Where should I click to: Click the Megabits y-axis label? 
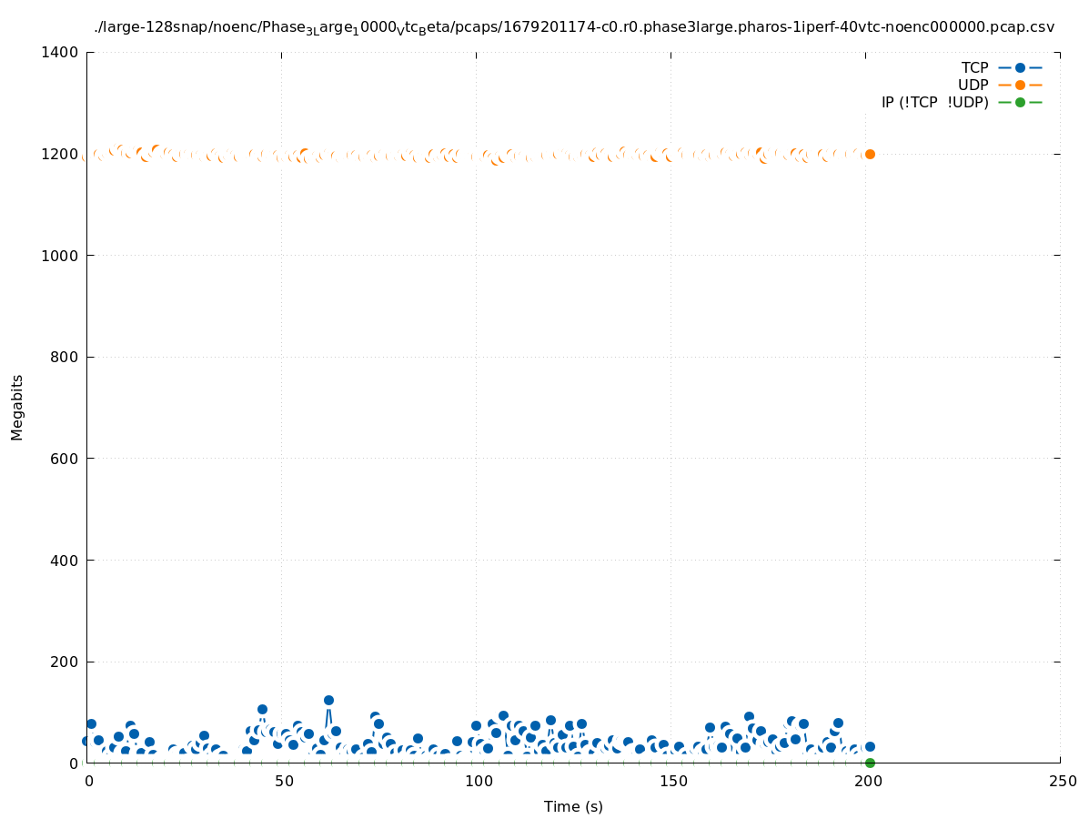pyautogui.click(x=17, y=407)
